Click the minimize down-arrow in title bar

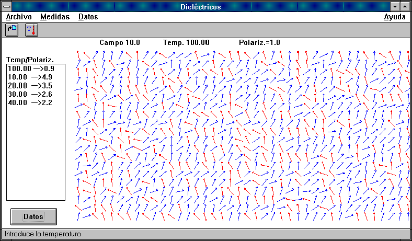[x=395, y=7]
